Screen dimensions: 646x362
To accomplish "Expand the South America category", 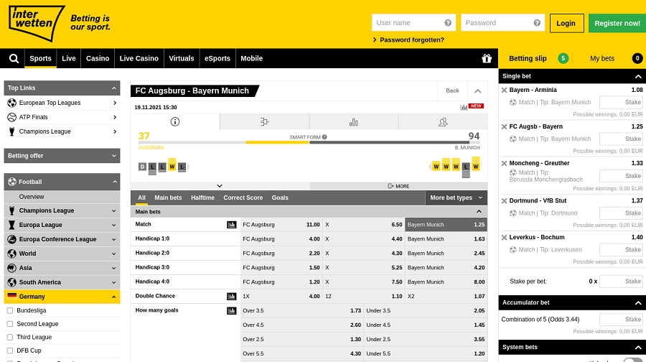I will [x=114, y=282].
